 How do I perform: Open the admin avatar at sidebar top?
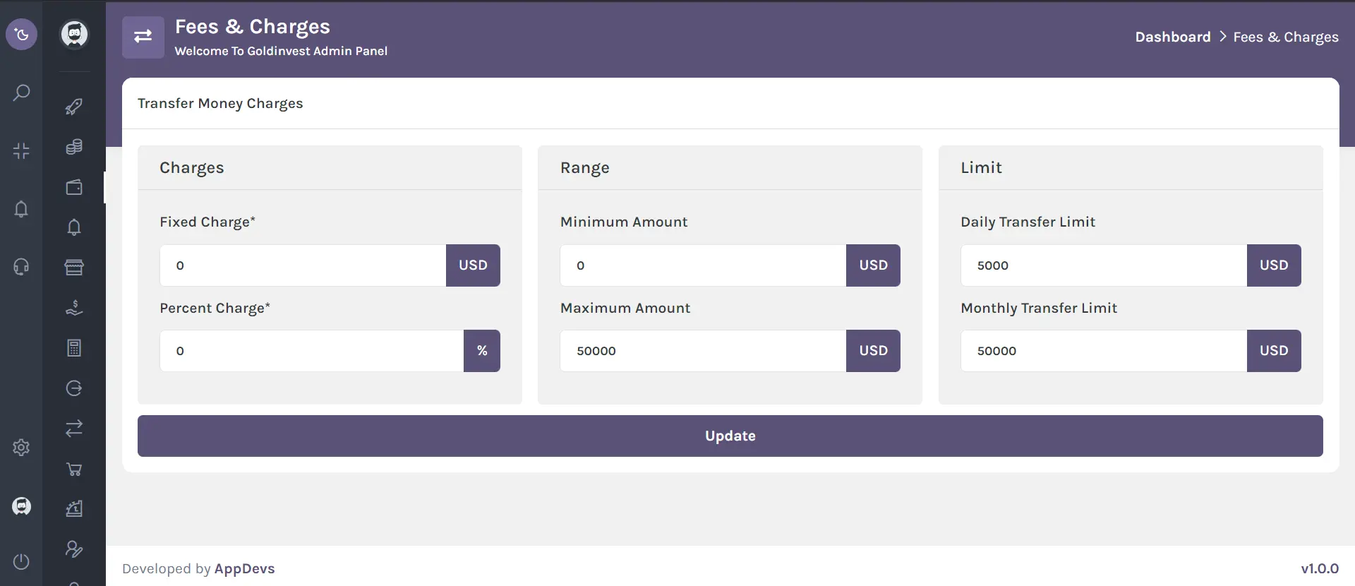[74, 34]
